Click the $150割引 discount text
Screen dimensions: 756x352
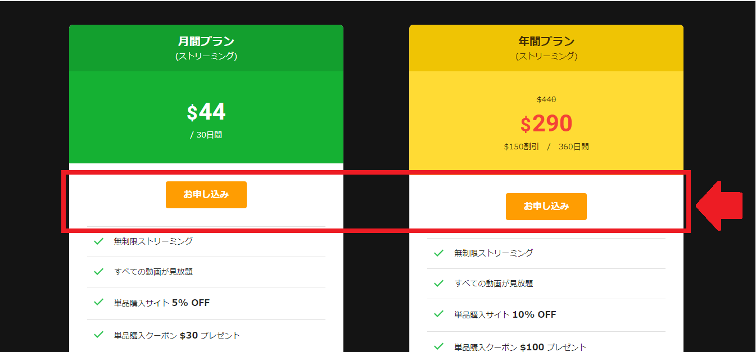[x=521, y=147]
